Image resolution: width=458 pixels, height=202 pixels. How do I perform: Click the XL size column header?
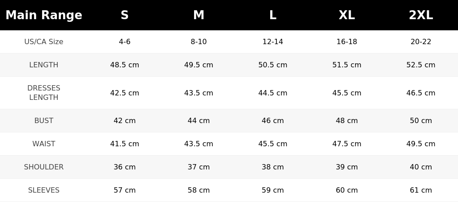tap(347, 15)
